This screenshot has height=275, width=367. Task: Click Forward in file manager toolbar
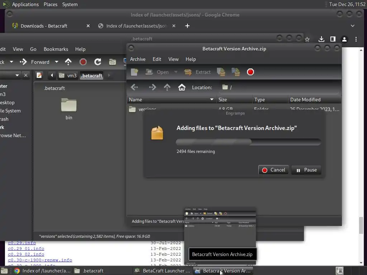tap(35, 62)
